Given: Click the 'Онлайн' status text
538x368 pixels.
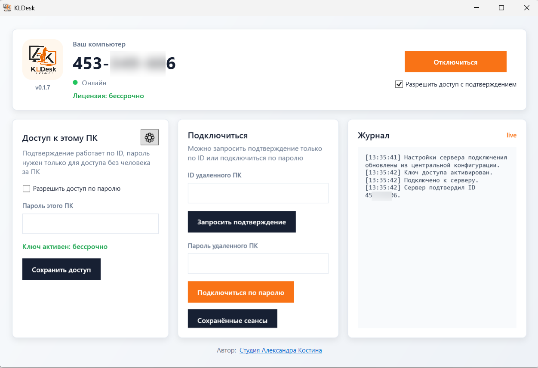Looking at the screenshot, I should pos(94,83).
